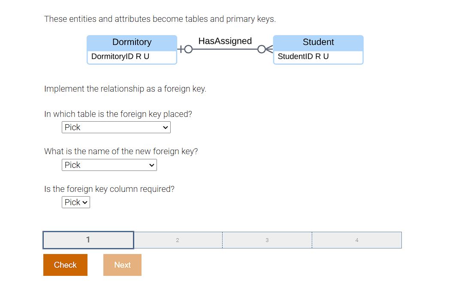Viewport: 455px width, 281px height.
Task: Click the question progress indicator bar
Action: 222,240
